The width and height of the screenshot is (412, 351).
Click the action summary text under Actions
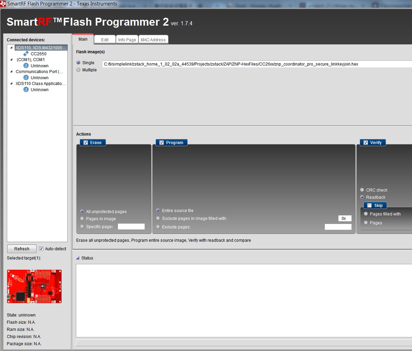click(163, 240)
